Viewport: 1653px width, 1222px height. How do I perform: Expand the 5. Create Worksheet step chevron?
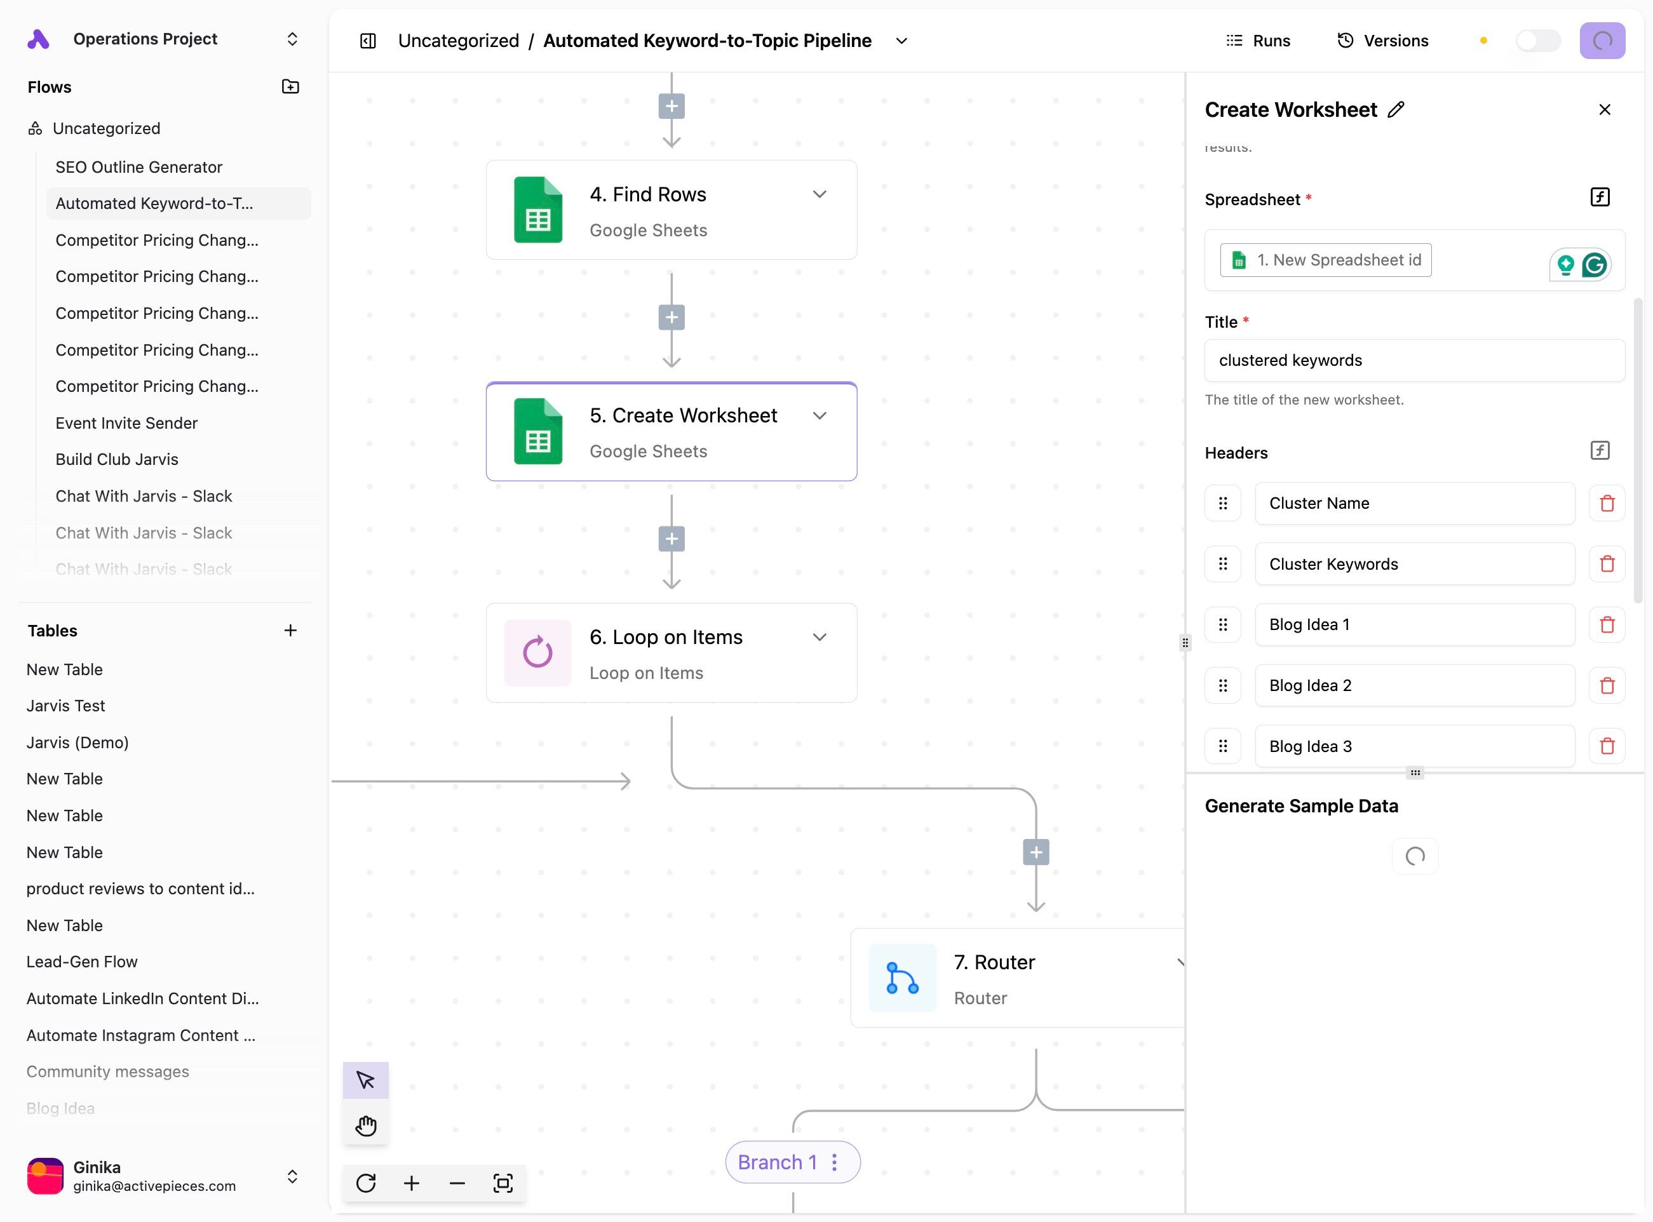tap(819, 416)
